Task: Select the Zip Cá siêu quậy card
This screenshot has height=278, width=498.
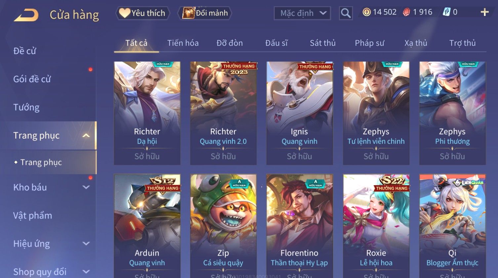Action: click(x=223, y=226)
